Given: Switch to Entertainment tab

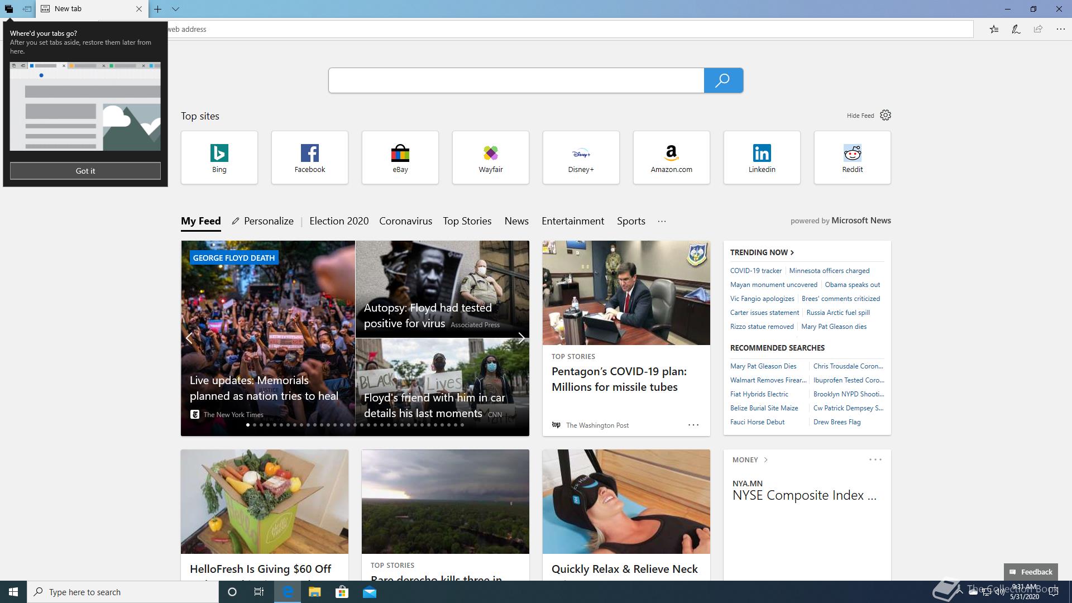Looking at the screenshot, I should pos(573,221).
